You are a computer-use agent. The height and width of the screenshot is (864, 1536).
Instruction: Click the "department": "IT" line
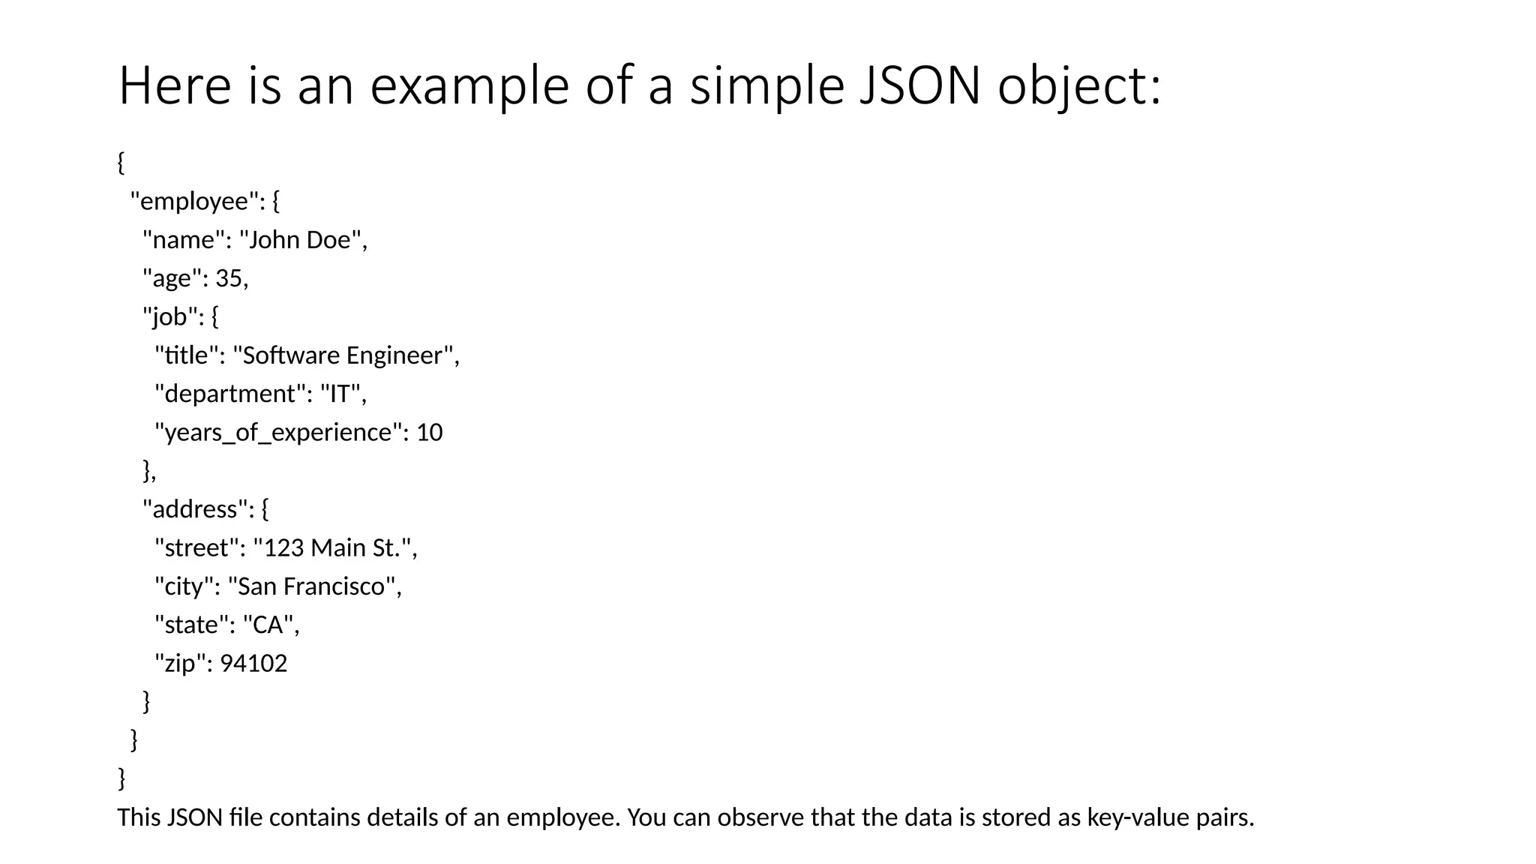pos(260,394)
